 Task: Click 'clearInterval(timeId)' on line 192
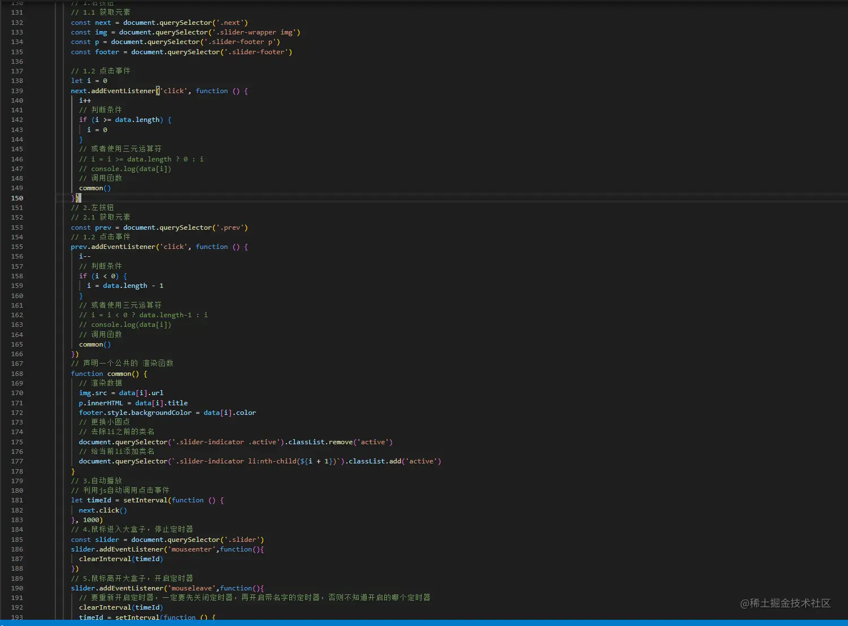click(x=121, y=607)
